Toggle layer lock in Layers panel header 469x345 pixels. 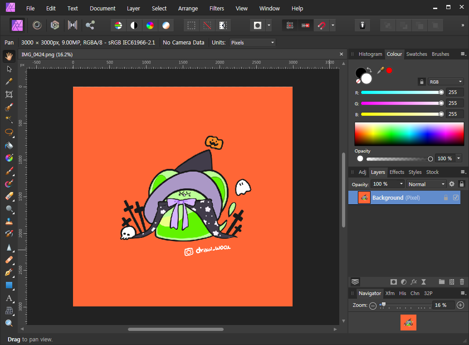(x=462, y=184)
